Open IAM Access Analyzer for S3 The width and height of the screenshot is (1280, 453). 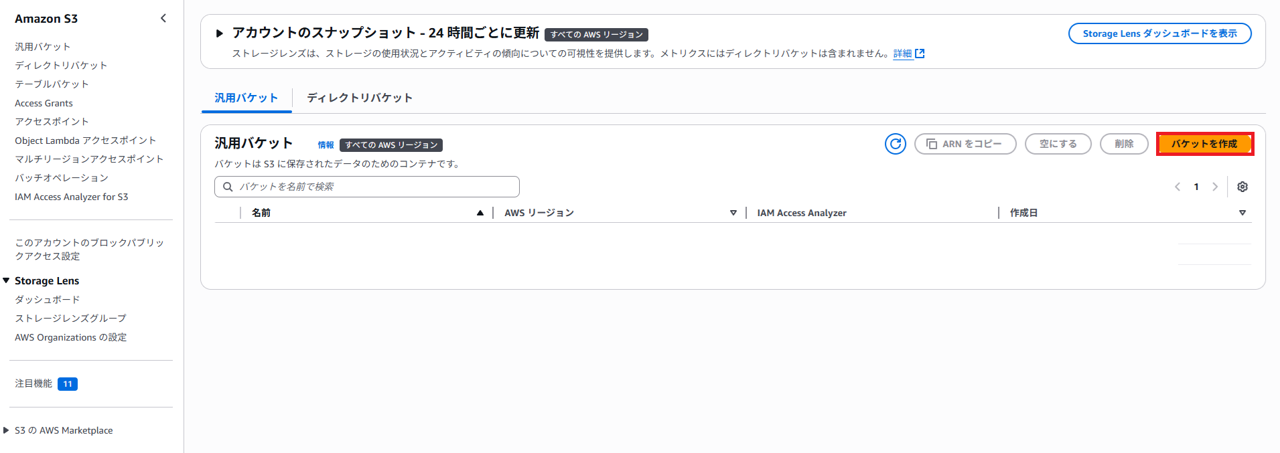[x=72, y=197]
